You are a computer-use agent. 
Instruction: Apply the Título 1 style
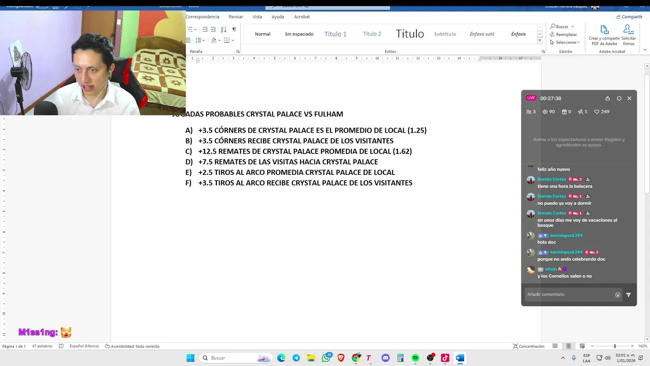pyautogui.click(x=336, y=34)
